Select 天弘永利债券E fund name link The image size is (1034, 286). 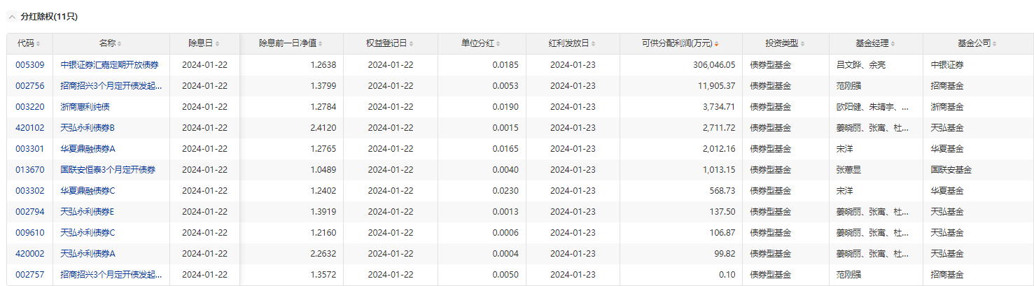(x=88, y=212)
